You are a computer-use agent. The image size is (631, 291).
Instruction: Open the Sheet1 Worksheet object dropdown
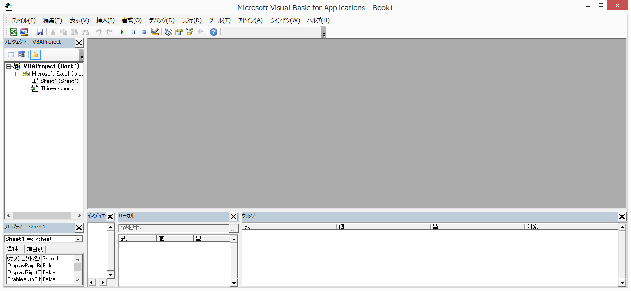[x=79, y=239]
